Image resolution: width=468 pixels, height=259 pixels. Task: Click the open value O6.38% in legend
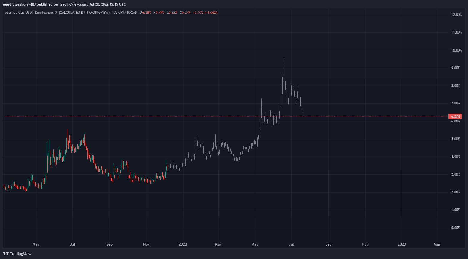pos(147,13)
